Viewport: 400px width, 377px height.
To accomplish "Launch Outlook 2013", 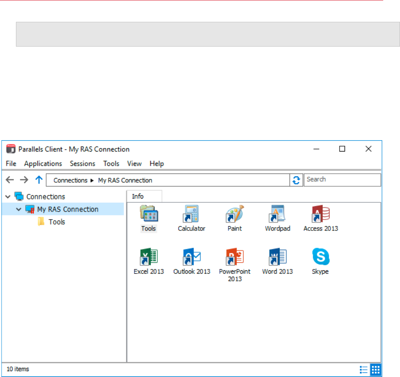I will (x=191, y=257).
